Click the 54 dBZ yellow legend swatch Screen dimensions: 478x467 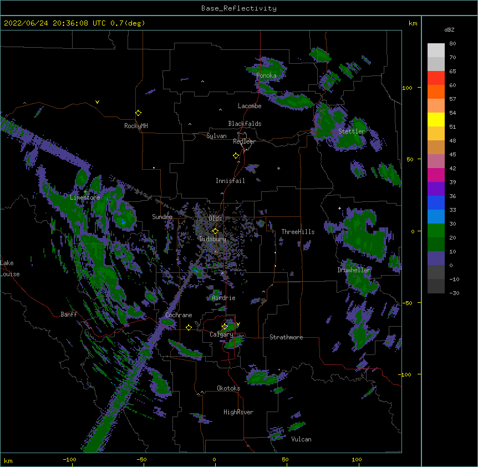pyautogui.click(x=436, y=119)
